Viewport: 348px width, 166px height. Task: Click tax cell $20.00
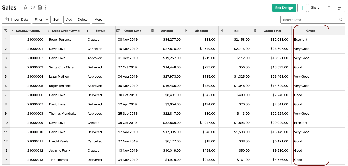click(236, 104)
